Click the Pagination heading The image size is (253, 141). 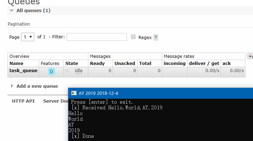(x=19, y=24)
